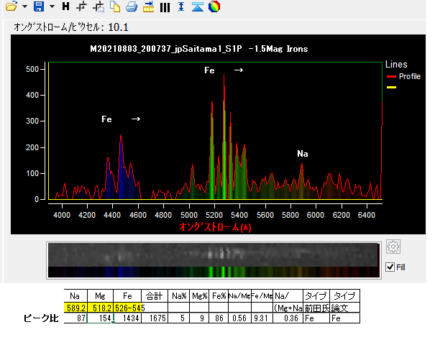Select the crosshair toolbar icon
The height and width of the screenshot is (345, 435).
[x=81, y=6]
